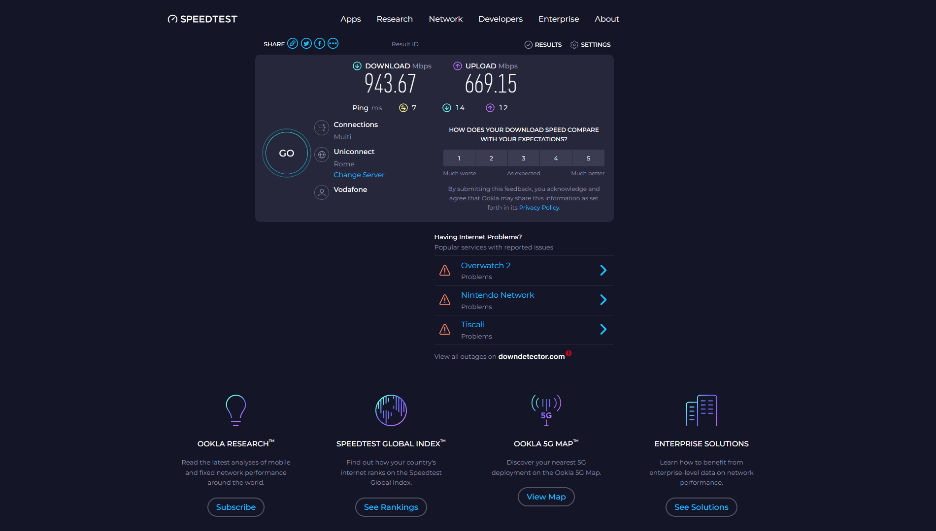The height and width of the screenshot is (531, 936).
Task: Click the server globe icon
Action: 322,155
